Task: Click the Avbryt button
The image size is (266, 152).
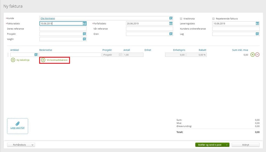Action: [245, 145]
